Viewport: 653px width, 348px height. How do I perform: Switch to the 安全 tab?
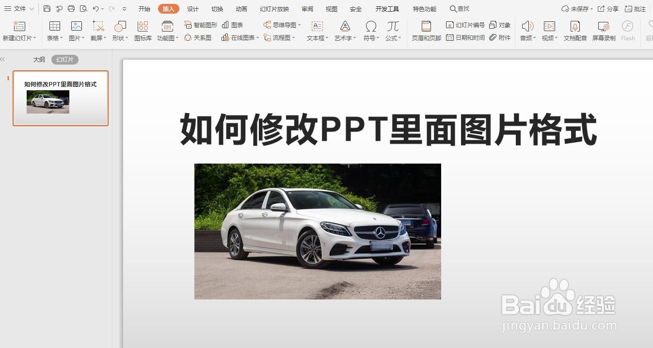[x=356, y=9]
